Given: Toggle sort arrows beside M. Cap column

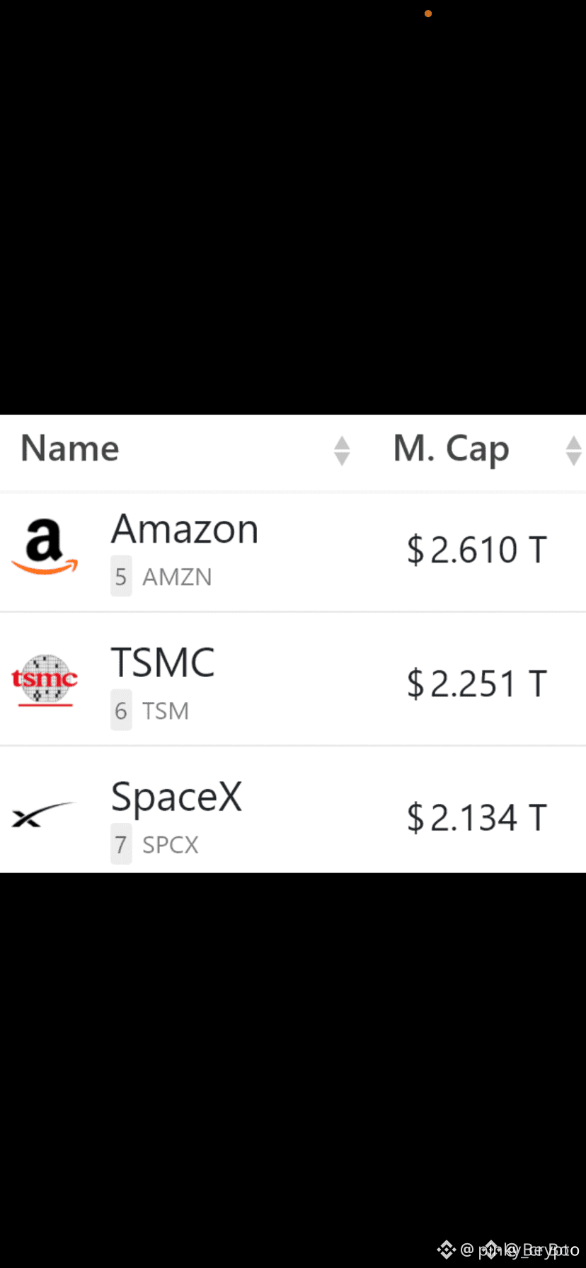Looking at the screenshot, I should [574, 451].
